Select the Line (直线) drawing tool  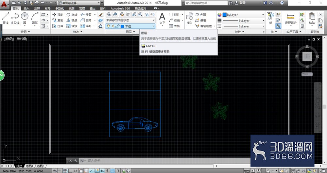[5, 18]
